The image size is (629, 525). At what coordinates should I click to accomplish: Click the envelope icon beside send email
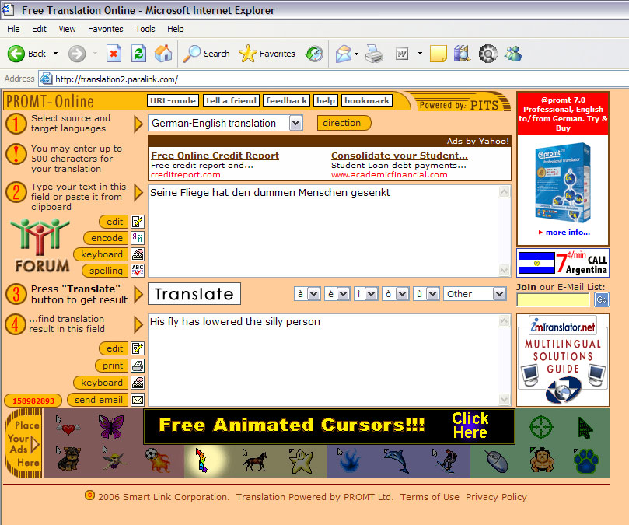pos(138,400)
